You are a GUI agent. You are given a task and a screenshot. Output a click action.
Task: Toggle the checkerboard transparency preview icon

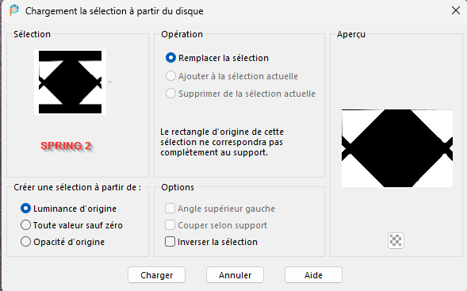pyautogui.click(x=396, y=240)
